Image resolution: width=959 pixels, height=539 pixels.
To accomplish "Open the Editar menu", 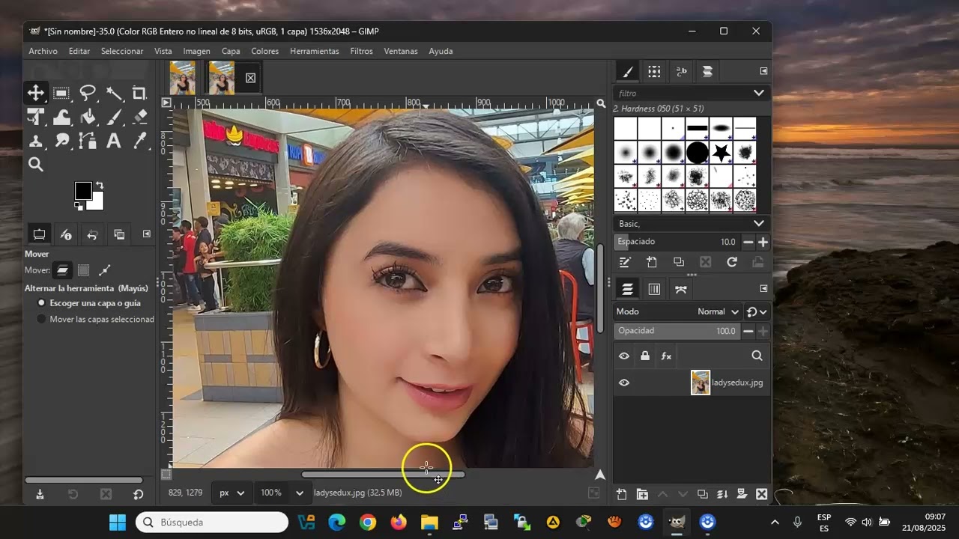I will click(79, 51).
